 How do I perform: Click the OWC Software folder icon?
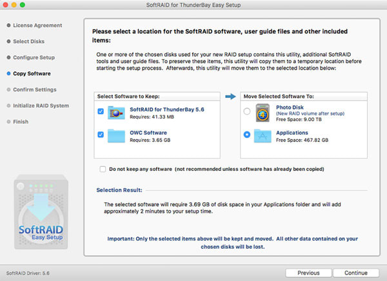tap(117, 137)
